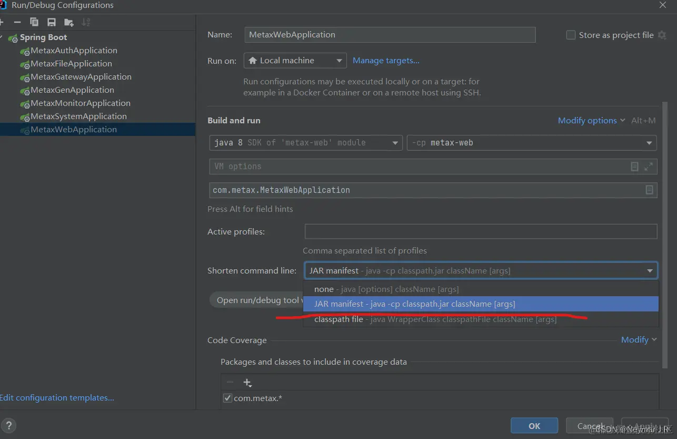Screen dimensions: 677x439
Task: Click the Cancel button
Action: (x=590, y=426)
